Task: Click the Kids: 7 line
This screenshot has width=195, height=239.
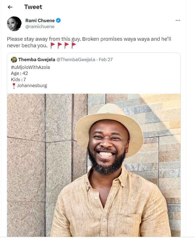Action: pyautogui.click(x=18, y=79)
